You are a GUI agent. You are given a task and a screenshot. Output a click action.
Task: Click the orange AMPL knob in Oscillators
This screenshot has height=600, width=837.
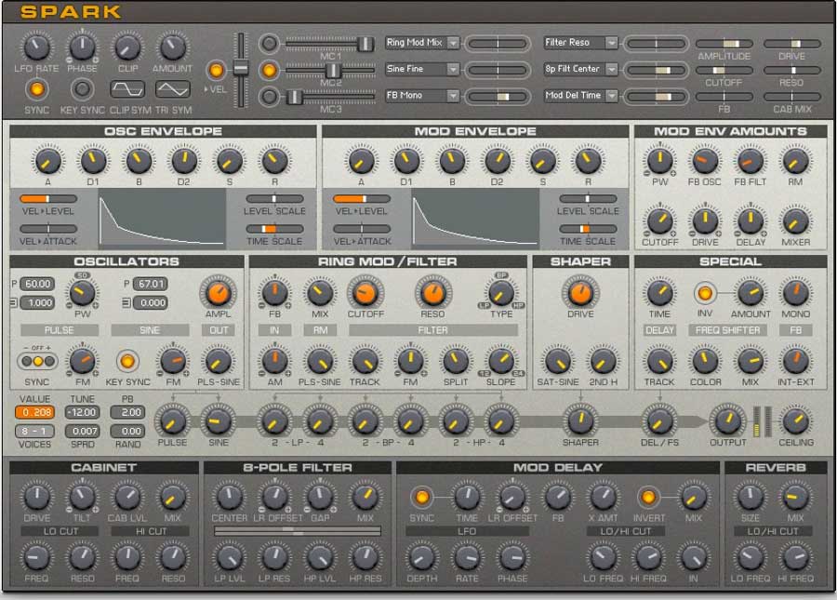click(x=218, y=293)
